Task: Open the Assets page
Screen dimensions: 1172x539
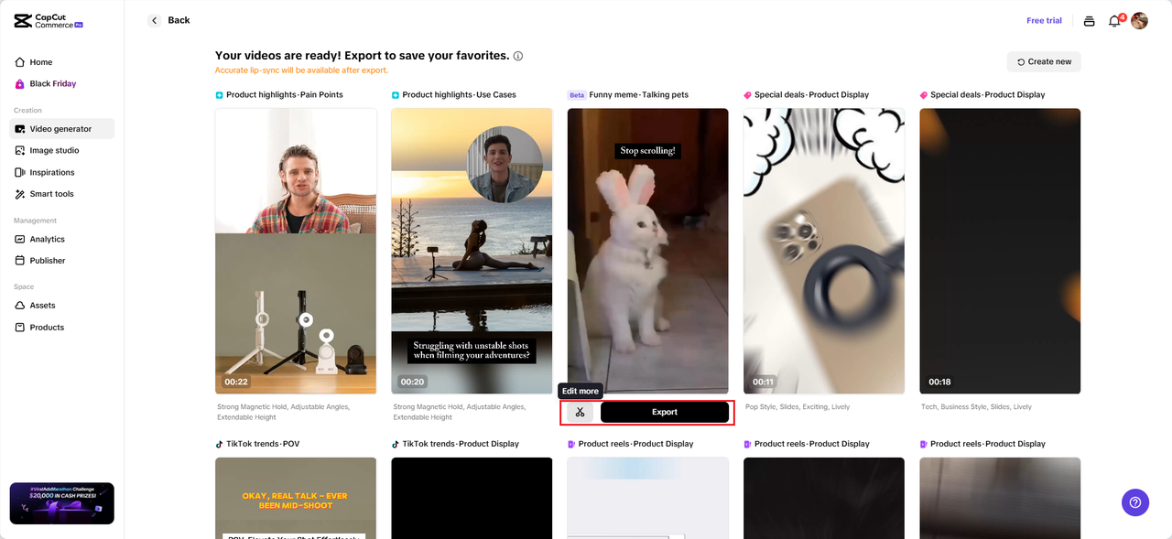Action: pos(62,306)
